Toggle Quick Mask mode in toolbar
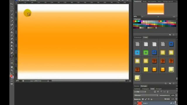Viewport: 187px width, 105px height. coord(12,80)
